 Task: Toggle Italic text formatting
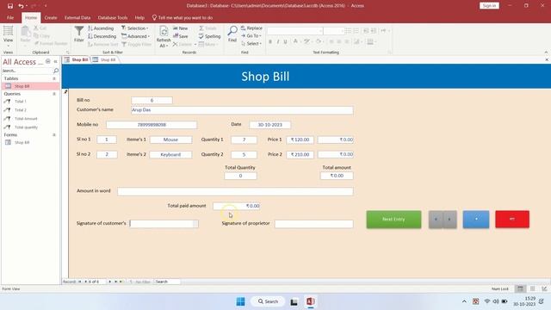(277, 42)
